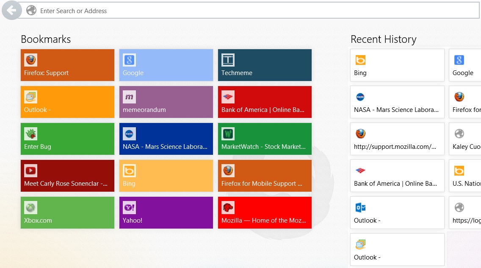Click YouTube play icon on Meet Carly Rose tile
Viewport: 481px width, 268px height.
[30, 170]
